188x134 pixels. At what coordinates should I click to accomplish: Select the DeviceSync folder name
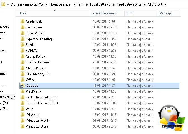point(34,27)
